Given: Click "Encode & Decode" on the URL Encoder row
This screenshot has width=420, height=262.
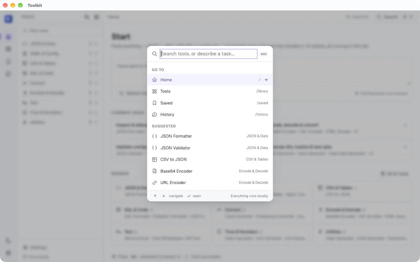Looking at the screenshot, I should 253,183.
